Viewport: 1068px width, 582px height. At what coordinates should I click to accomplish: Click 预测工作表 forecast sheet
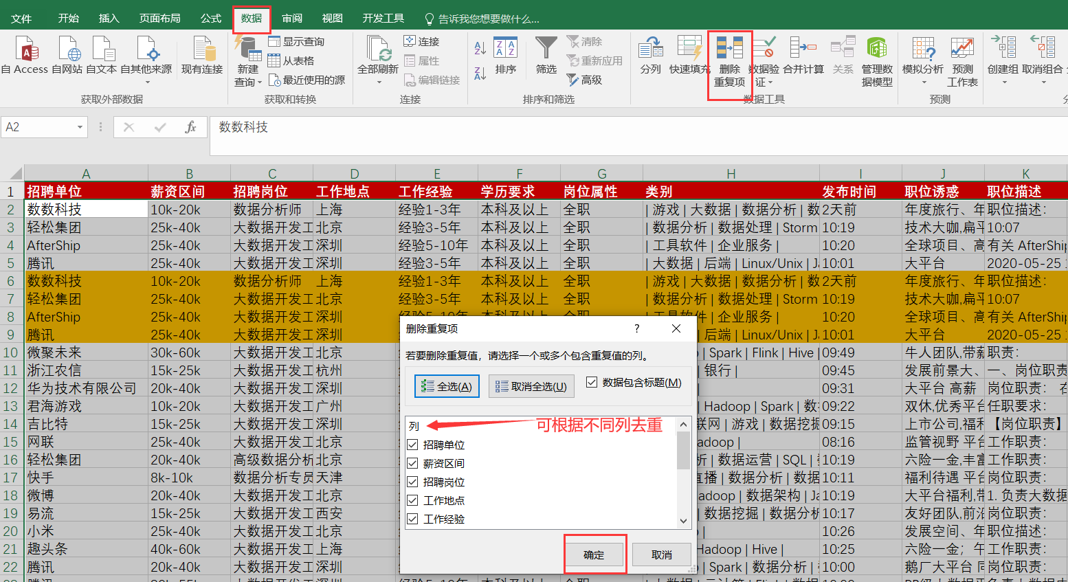click(x=962, y=61)
